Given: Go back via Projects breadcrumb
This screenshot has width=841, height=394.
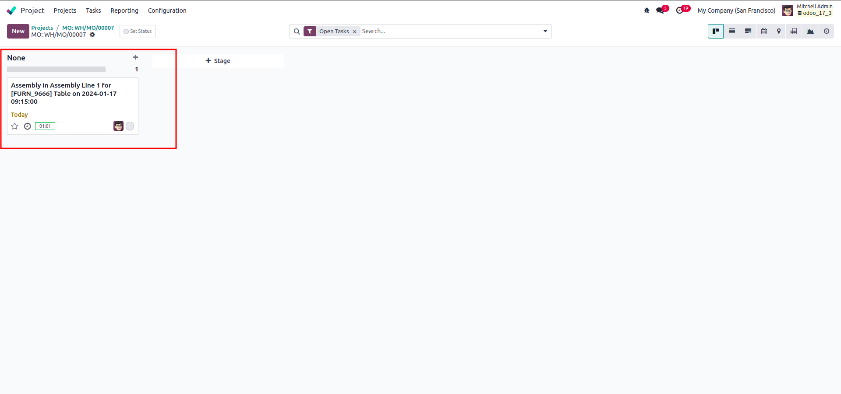Looking at the screenshot, I should coord(42,28).
